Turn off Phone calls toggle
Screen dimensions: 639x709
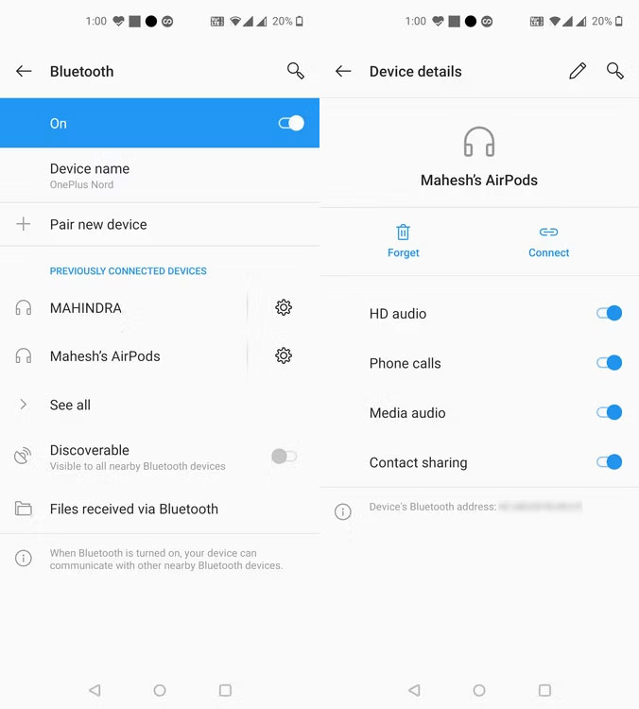click(609, 363)
